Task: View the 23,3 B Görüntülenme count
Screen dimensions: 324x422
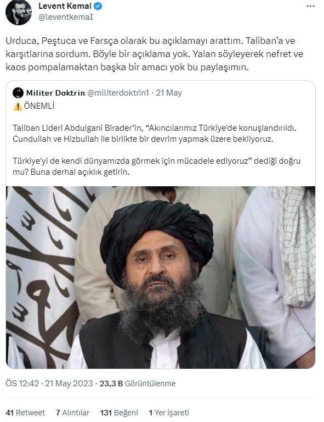Action: point(138,383)
